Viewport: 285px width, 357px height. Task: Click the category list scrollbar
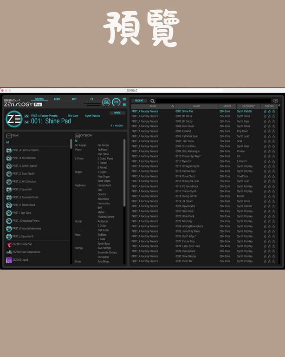pyautogui.click(x=124, y=173)
